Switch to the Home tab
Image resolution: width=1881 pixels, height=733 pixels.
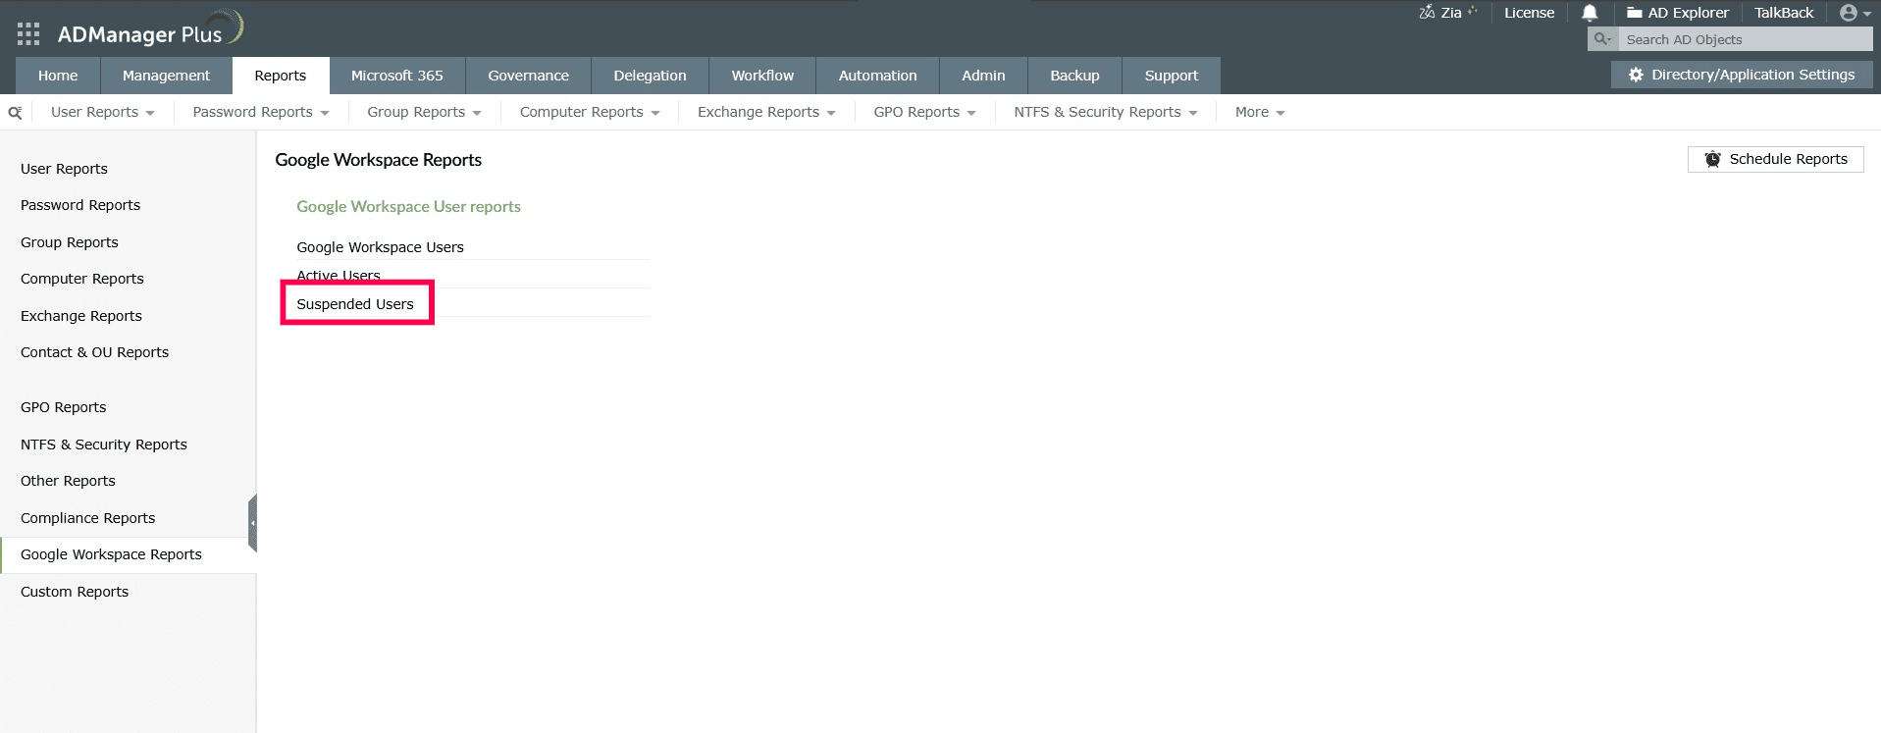[58, 76]
